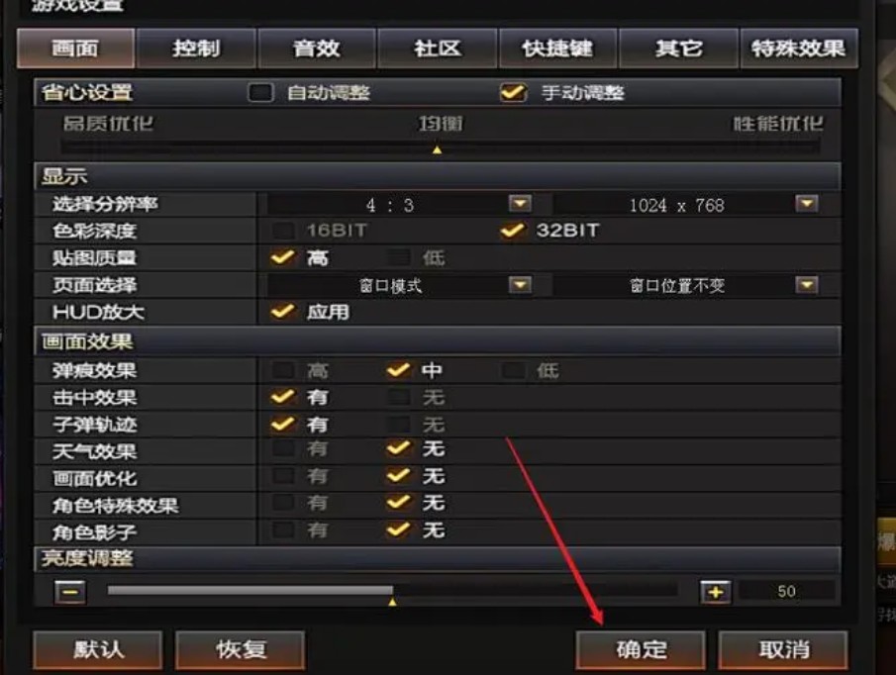Set 弹痕效果 to 高
Screen dimensions: 896x675
[x=283, y=370]
